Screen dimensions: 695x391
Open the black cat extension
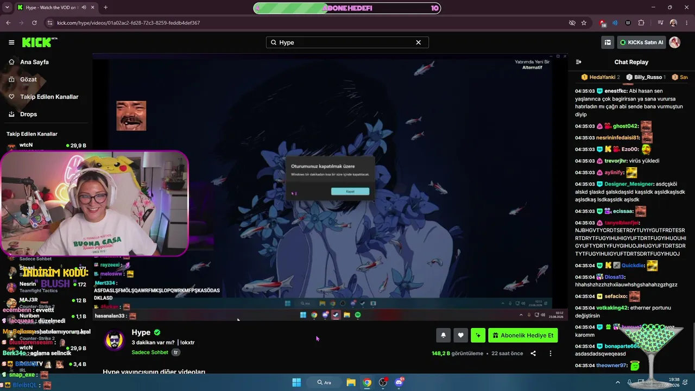point(628,23)
